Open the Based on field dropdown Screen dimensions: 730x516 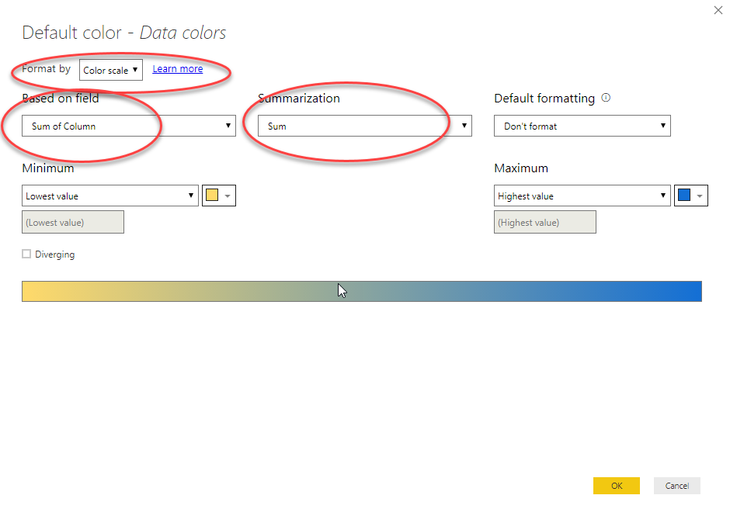click(129, 126)
